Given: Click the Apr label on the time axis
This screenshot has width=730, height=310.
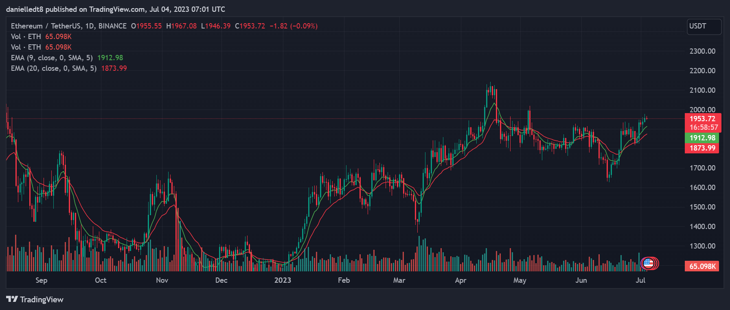Looking at the screenshot, I should (x=460, y=280).
